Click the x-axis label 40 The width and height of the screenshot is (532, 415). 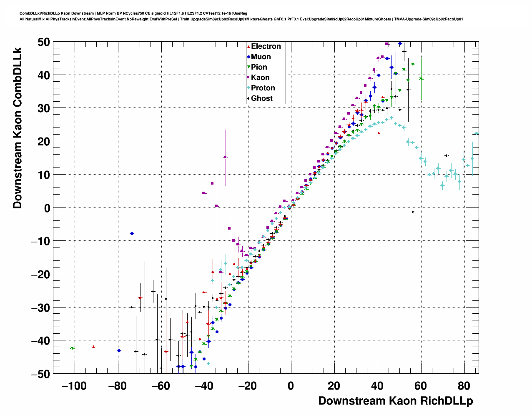tap(377, 386)
